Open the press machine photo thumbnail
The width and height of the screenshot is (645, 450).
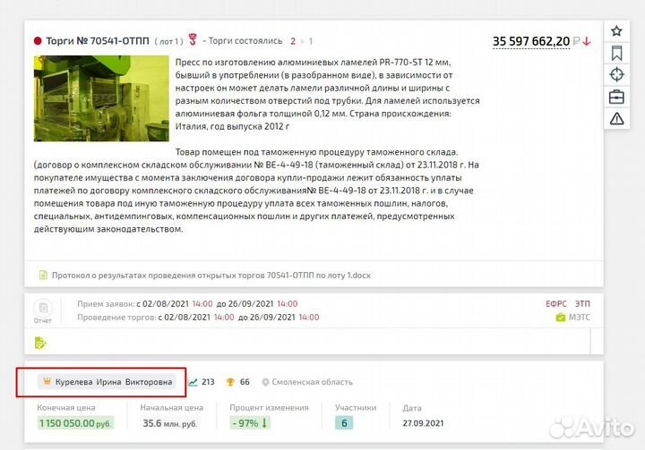[x=101, y=98]
